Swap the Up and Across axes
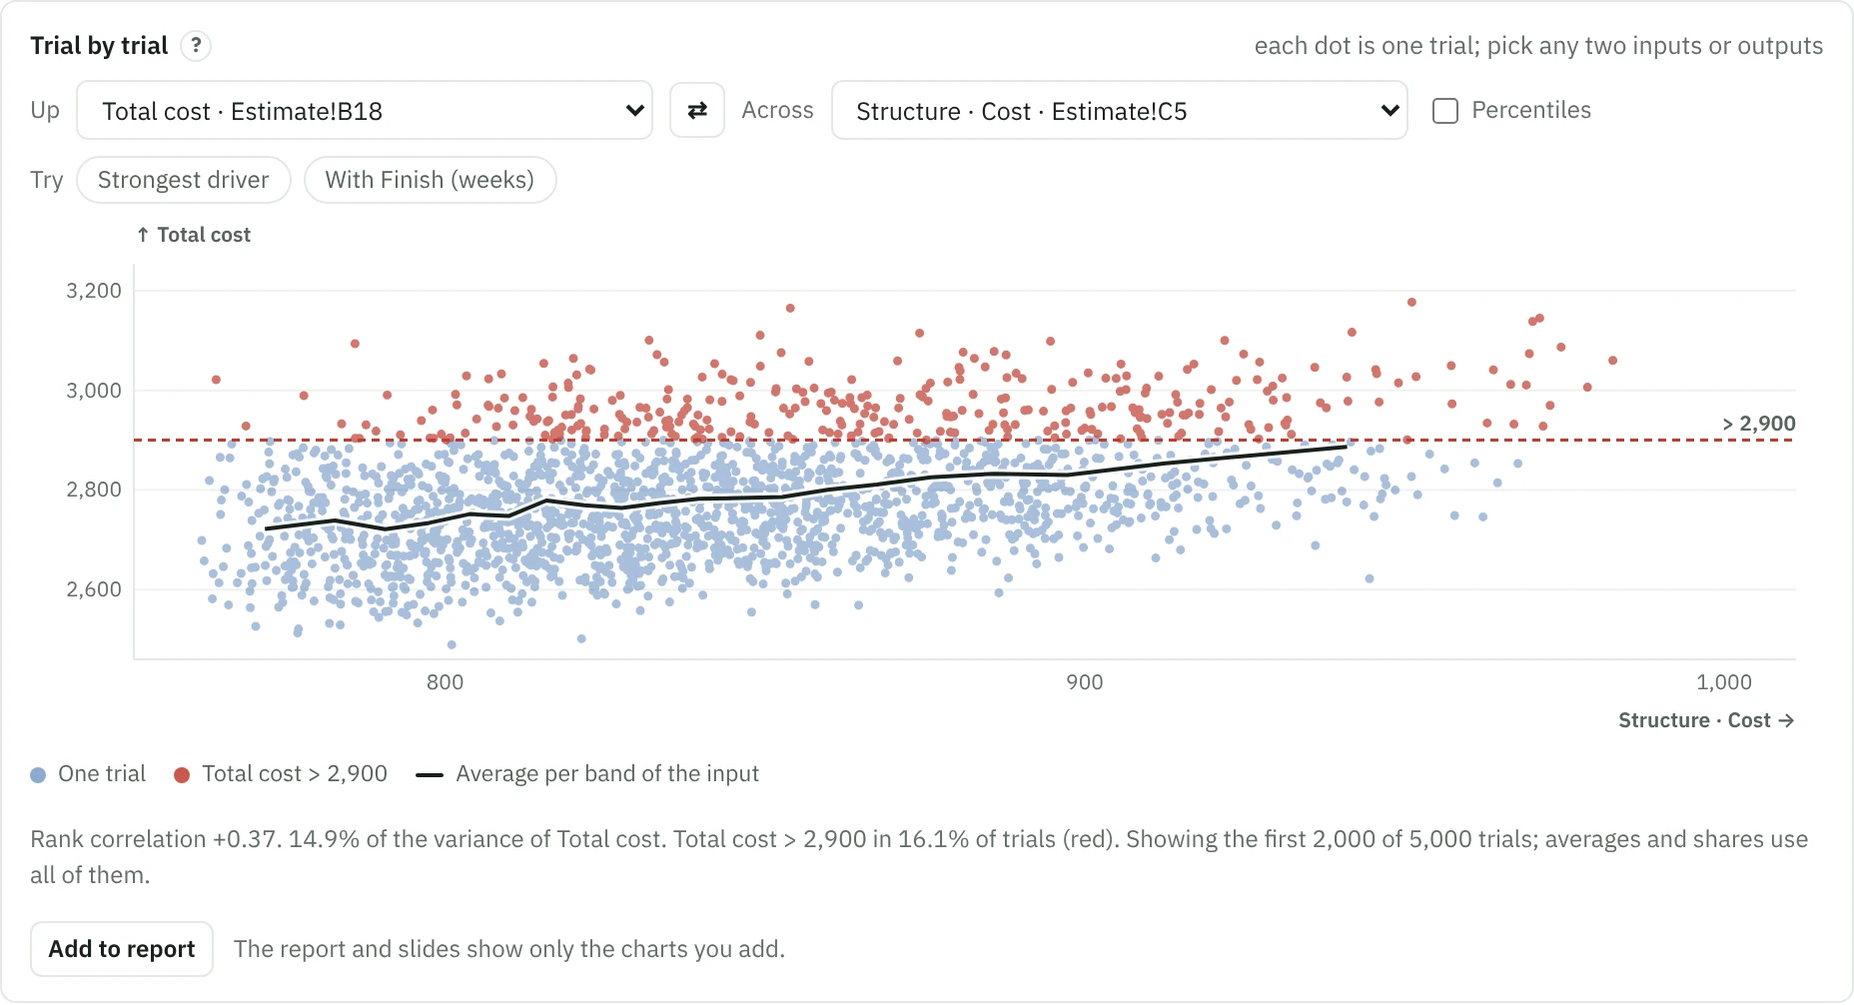This screenshot has height=1005, width=1854. [x=697, y=110]
